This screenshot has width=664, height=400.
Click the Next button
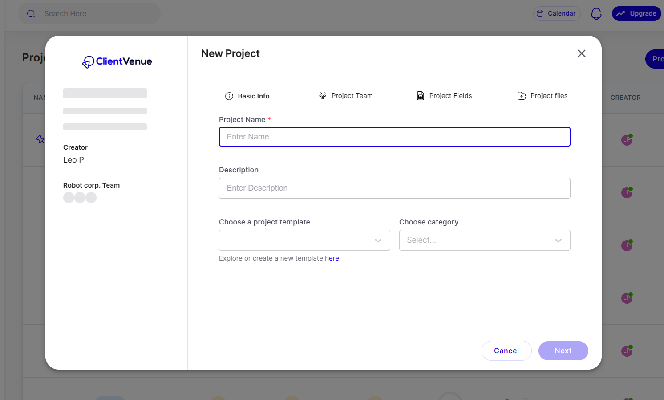coord(563,351)
